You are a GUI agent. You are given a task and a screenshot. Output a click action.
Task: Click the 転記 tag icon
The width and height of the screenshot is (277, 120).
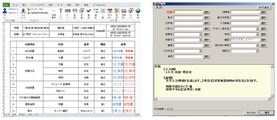[x=117, y=11]
